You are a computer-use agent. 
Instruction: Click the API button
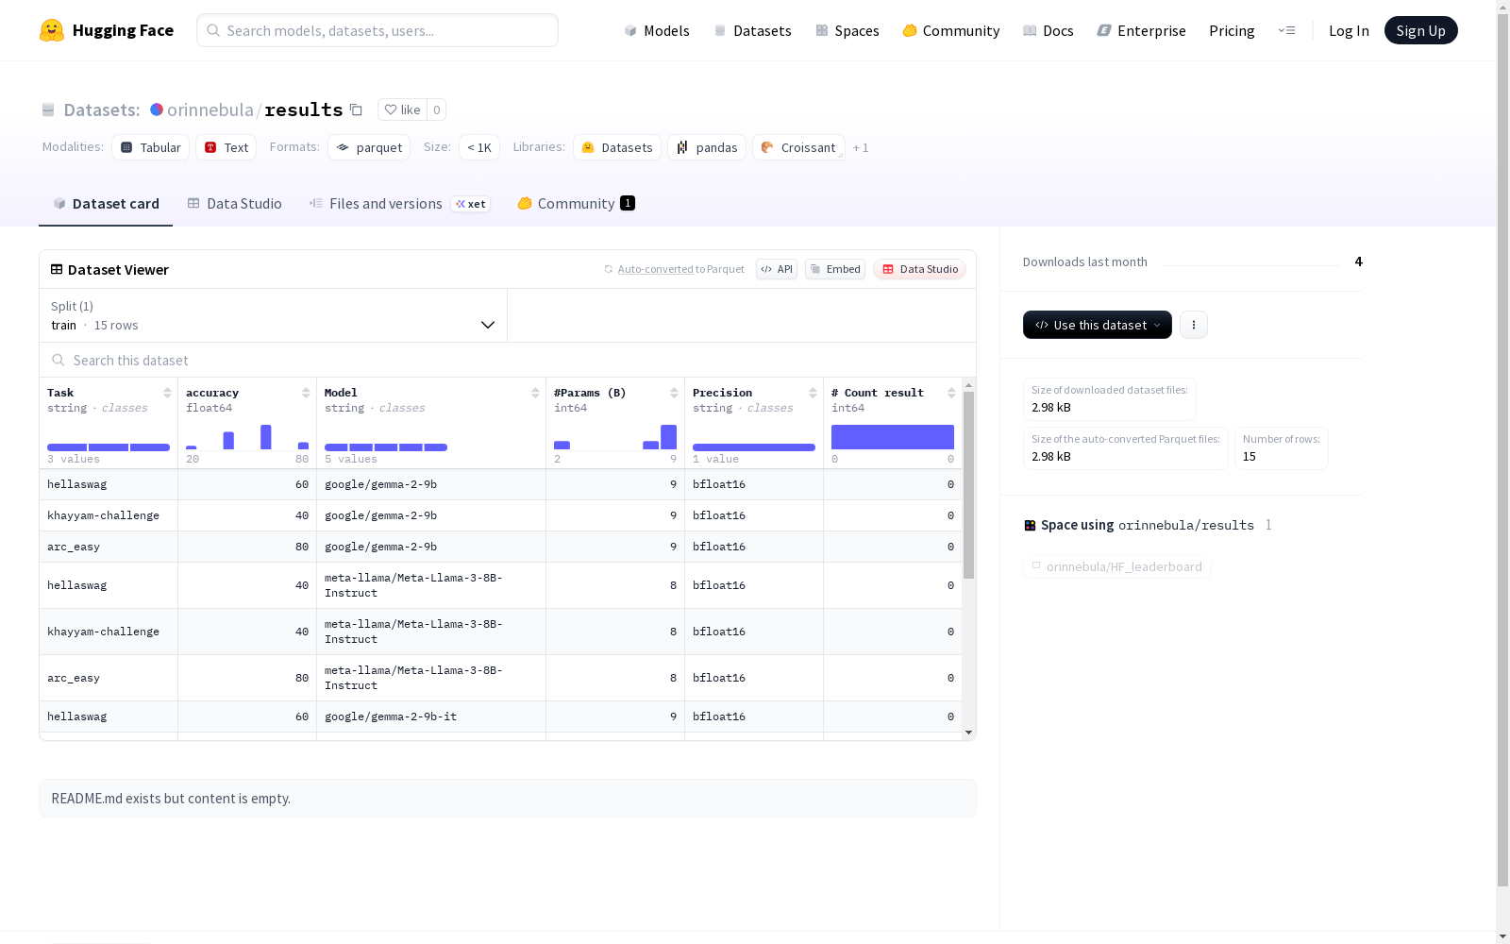click(777, 269)
